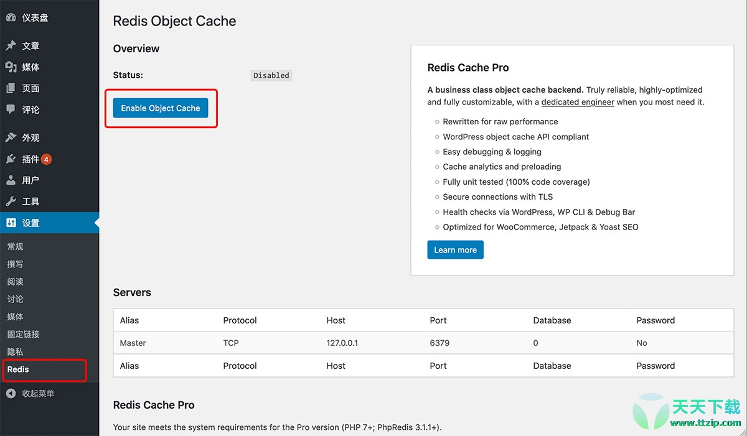The height and width of the screenshot is (436, 747).
Task: Click Port header above 6379
Action: click(x=438, y=320)
